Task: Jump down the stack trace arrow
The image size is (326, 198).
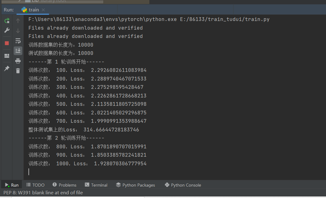Action: tap(18, 31)
